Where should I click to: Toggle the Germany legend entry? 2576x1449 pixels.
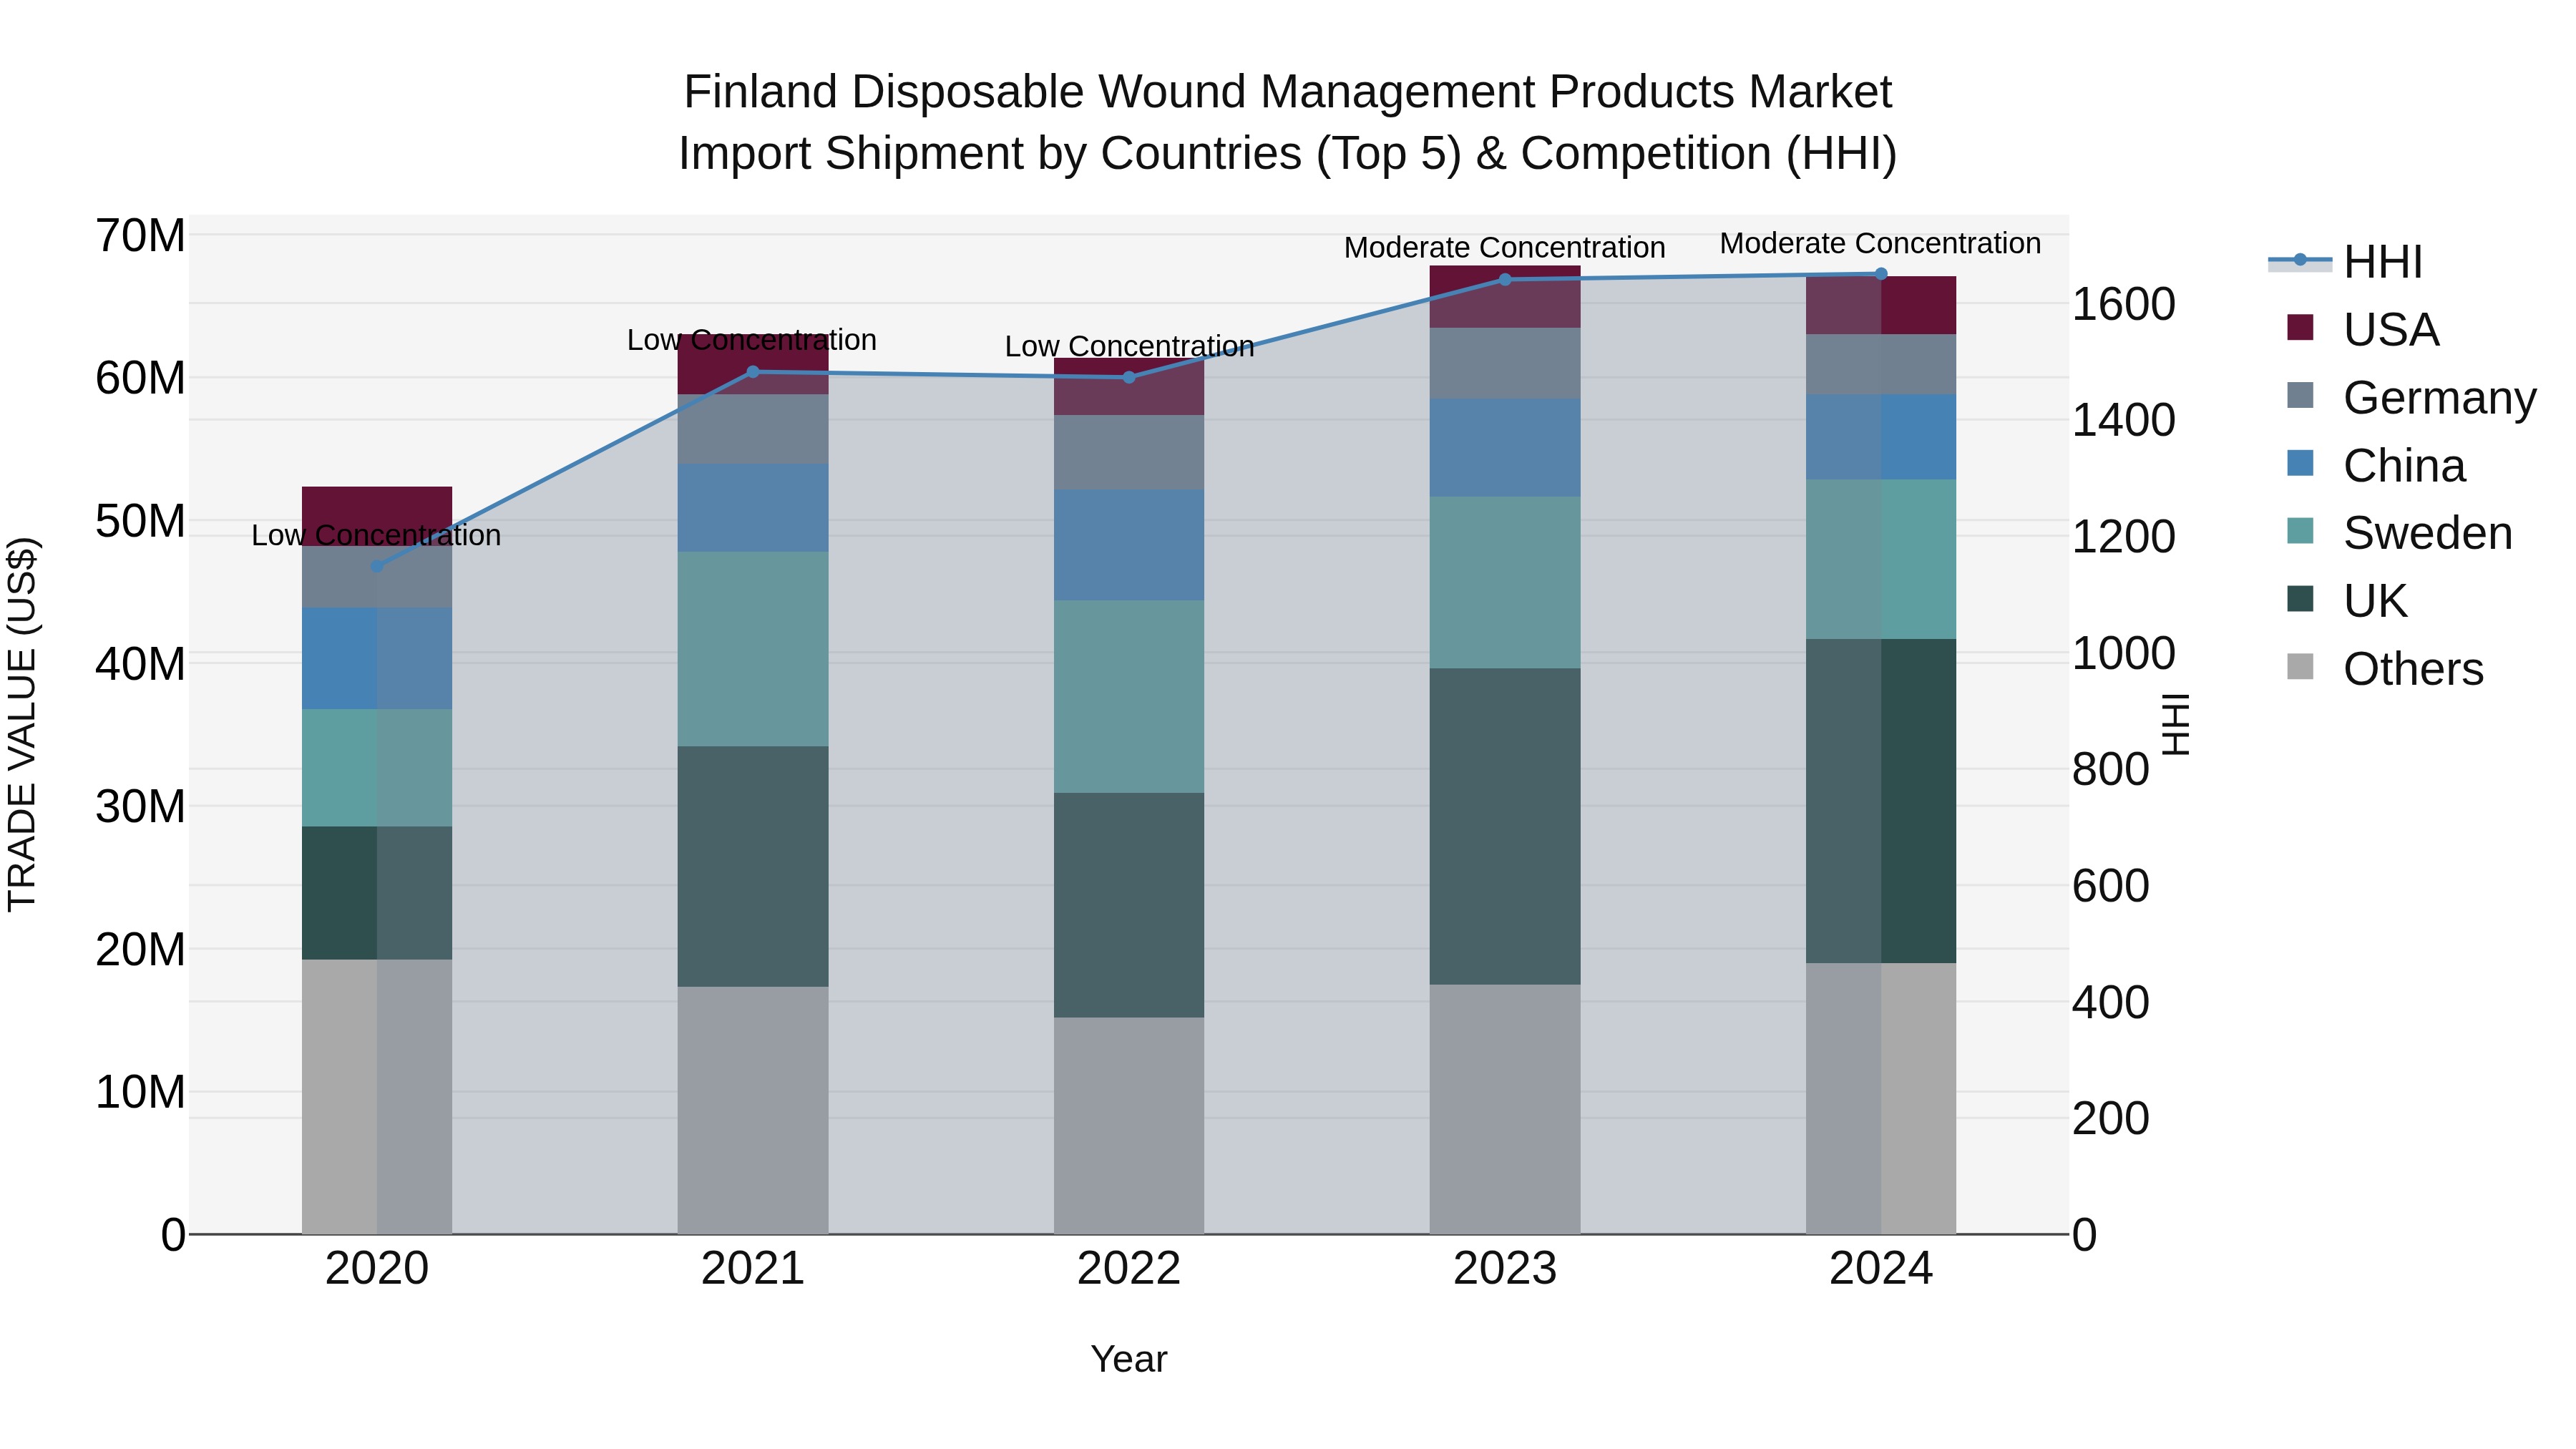point(2412,398)
